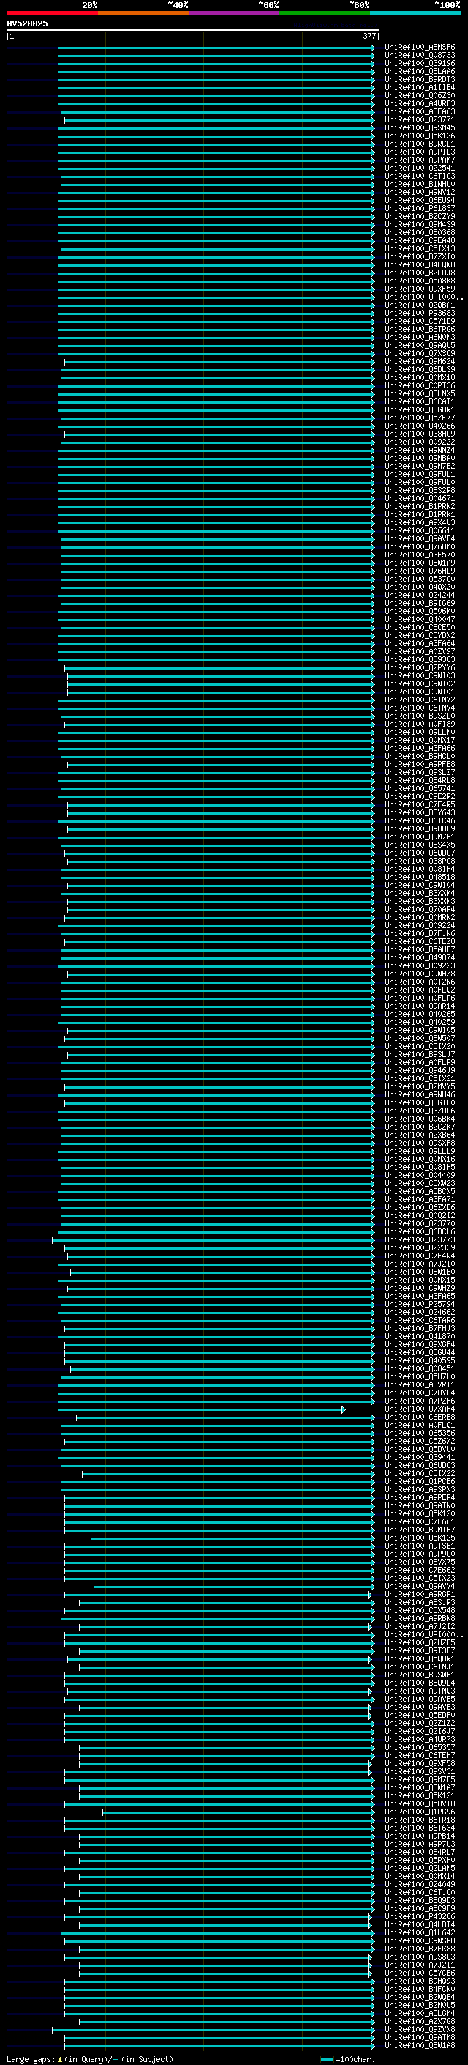Select hit label UniRef100_C6TIC3
Viewport: 468px width, 2065px height.
tap(420, 177)
